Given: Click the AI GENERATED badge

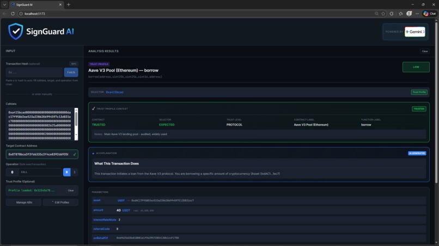Looking at the screenshot, I should coord(417,153).
